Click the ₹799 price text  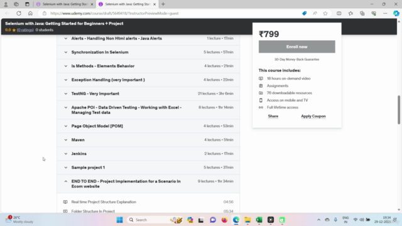269,34
